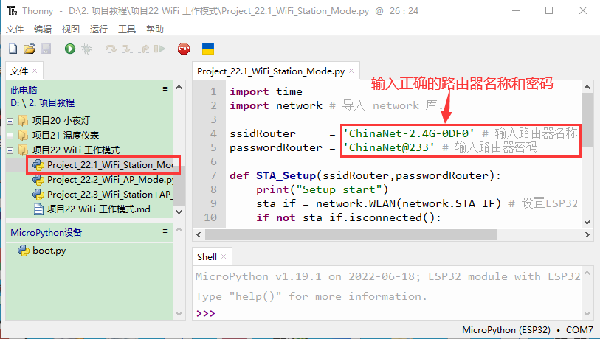This screenshot has width=600, height=339.
Task: Select boot.py on the MicroPython device
Action: [49, 250]
